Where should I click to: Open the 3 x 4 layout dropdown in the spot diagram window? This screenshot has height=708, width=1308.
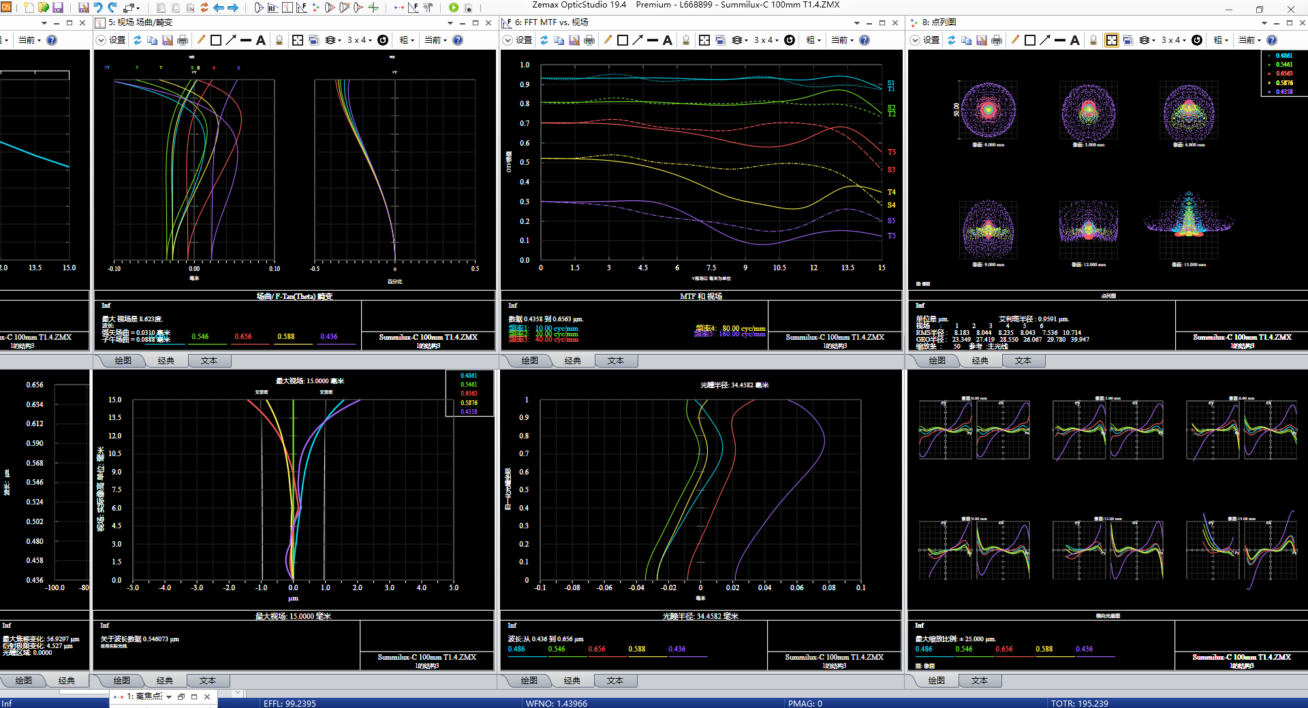1174,40
